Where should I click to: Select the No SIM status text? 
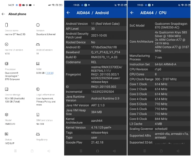coord(40,124)
